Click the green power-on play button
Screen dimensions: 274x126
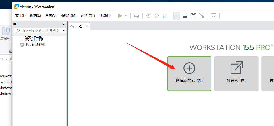(120, 16)
